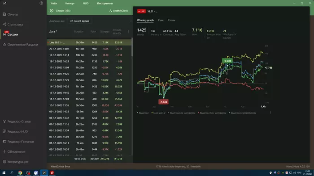Click the red LIVE badge in session header
The width and height of the screenshot is (314, 176).
pyautogui.click(x=141, y=11)
